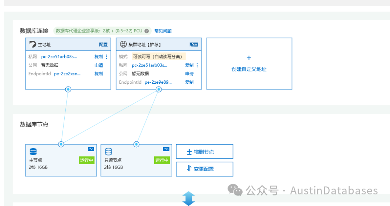Click the 只读节点 database icon
Screen dimensions: 390x206
coord(108,152)
